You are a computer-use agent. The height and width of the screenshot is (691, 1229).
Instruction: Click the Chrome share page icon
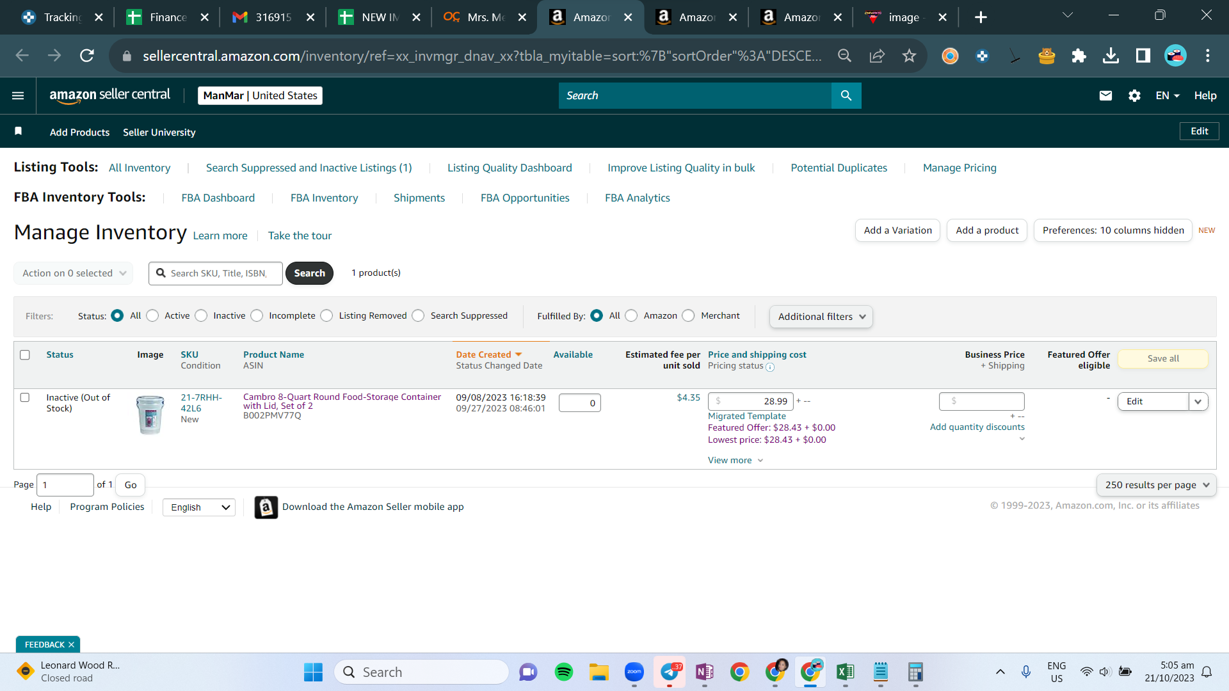877,56
